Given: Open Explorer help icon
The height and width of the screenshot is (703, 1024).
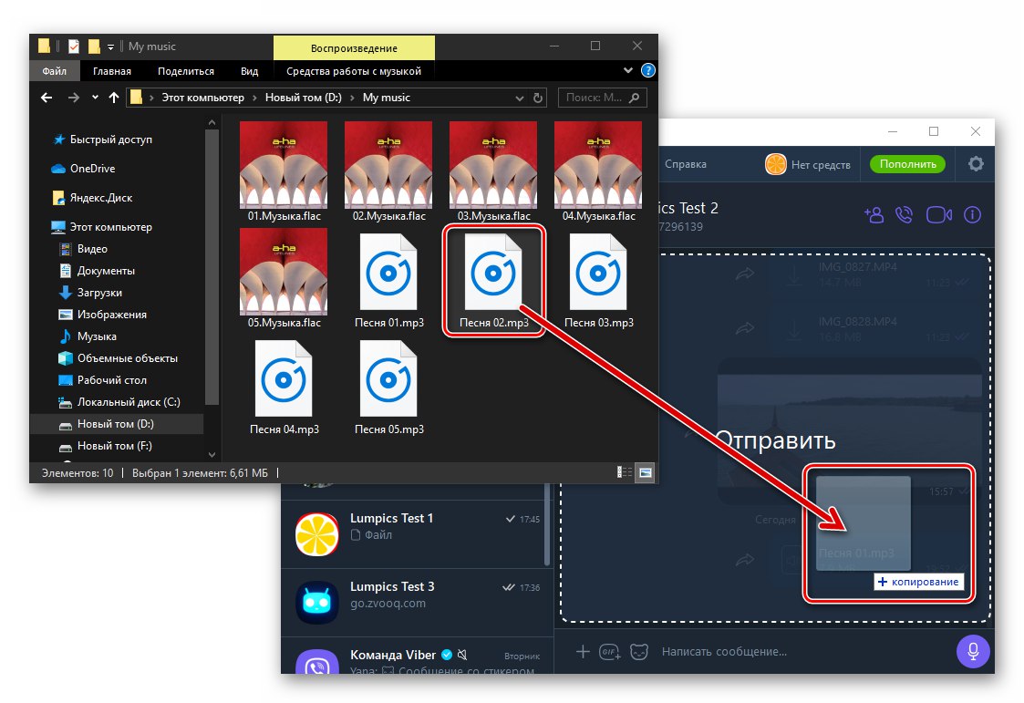Looking at the screenshot, I should pos(647,70).
